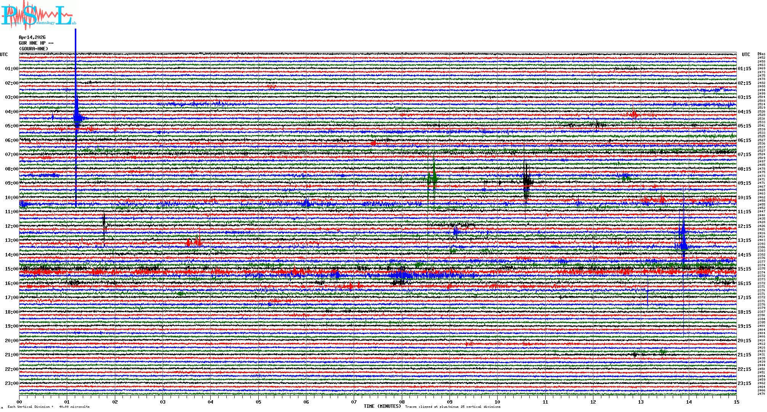Click the black event burst near 09:00
767x412 pixels.
point(527,182)
